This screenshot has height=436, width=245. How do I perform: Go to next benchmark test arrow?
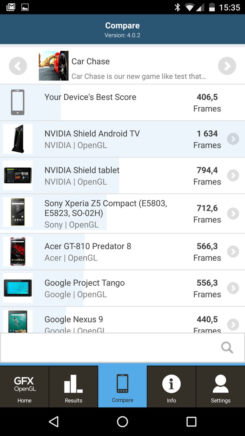pos(227,66)
